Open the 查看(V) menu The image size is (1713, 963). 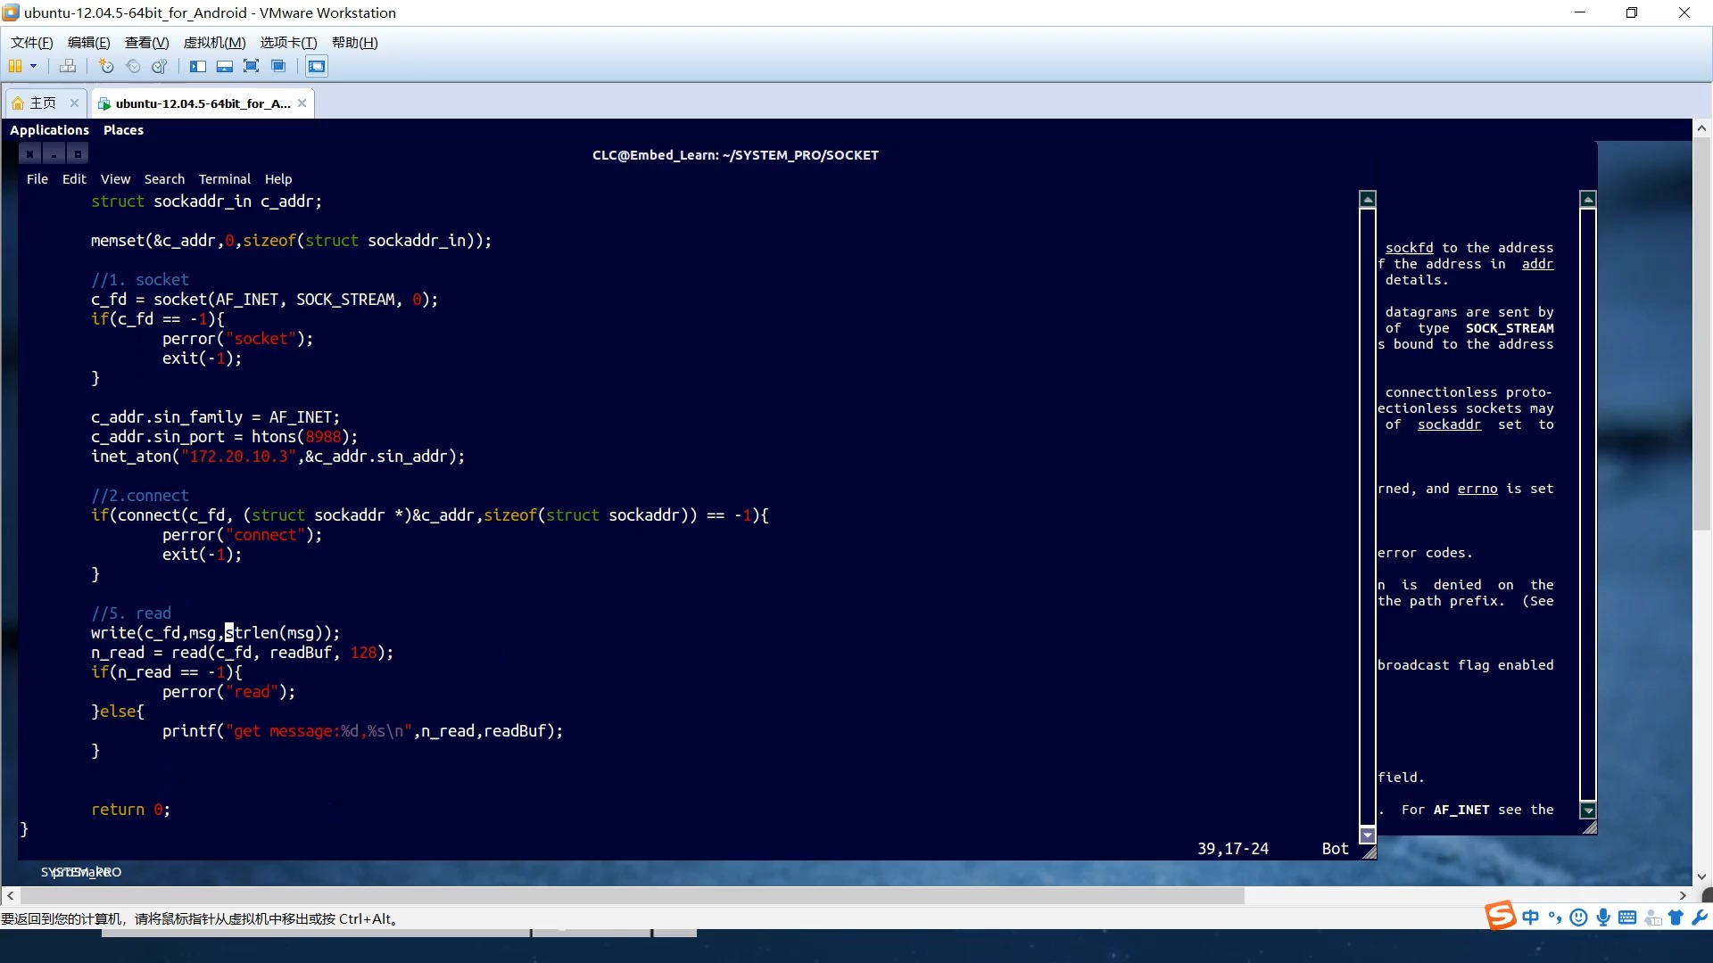[x=146, y=42]
